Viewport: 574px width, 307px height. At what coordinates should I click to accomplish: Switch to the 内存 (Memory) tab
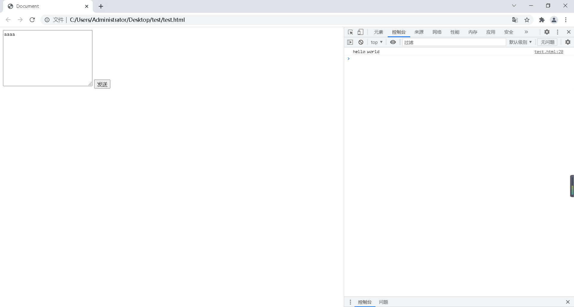click(x=473, y=32)
